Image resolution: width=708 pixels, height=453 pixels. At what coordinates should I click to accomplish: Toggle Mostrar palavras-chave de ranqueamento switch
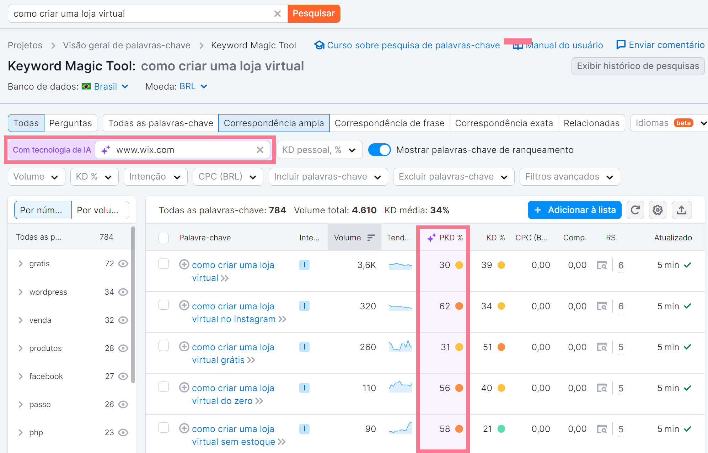point(379,150)
